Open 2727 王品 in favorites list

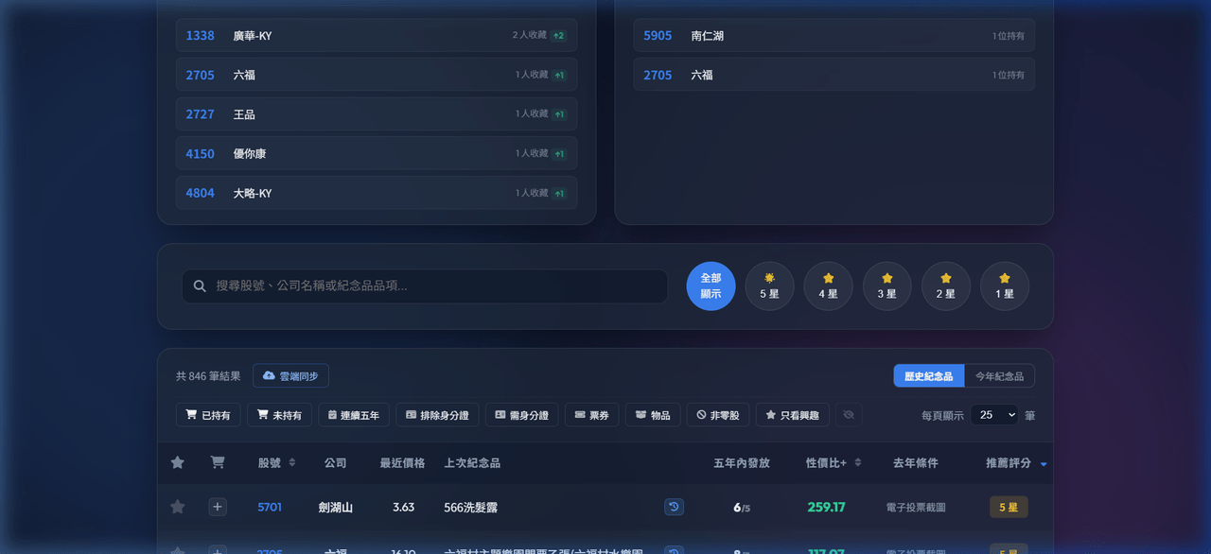tap(377, 113)
